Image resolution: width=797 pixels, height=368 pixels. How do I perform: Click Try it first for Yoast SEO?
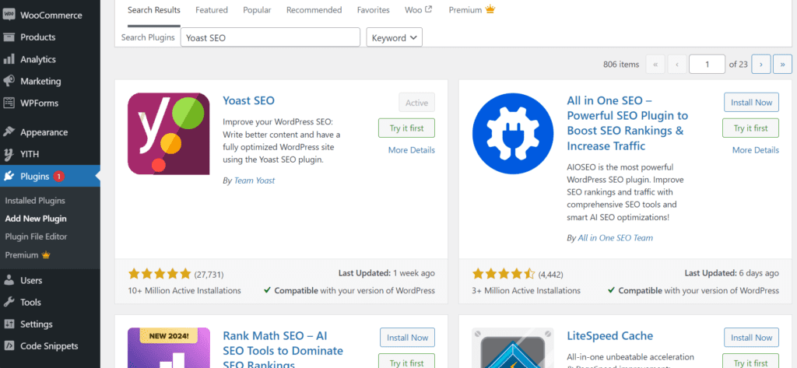click(x=406, y=128)
